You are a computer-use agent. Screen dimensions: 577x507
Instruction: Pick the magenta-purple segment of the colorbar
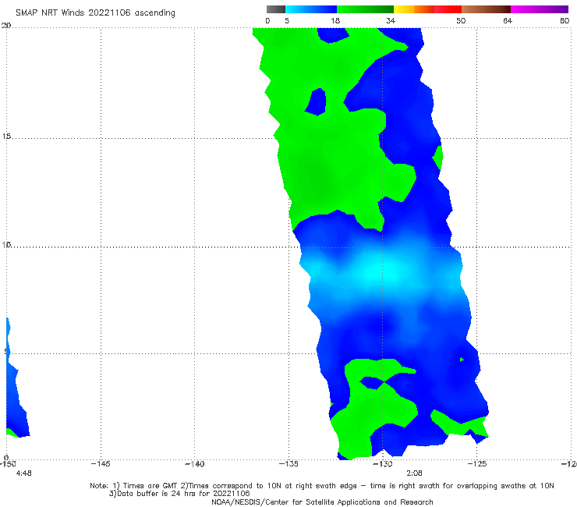540,9
